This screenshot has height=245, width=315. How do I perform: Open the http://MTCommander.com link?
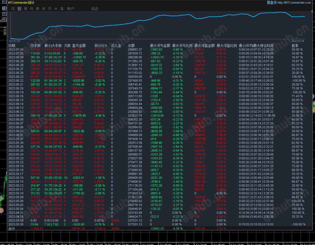[294, 3]
